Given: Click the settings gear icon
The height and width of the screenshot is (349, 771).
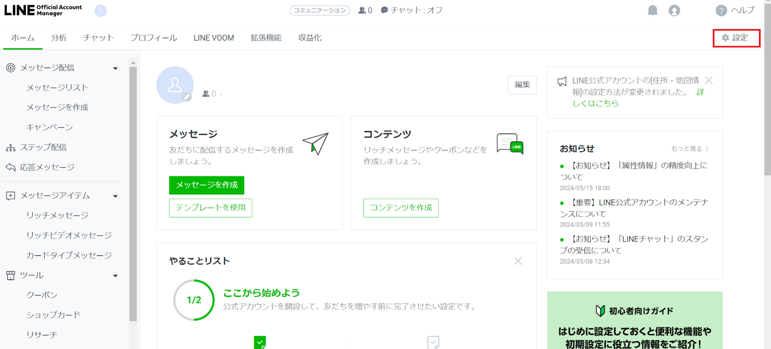Looking at the screenshot, I should [x=725, y=38].
